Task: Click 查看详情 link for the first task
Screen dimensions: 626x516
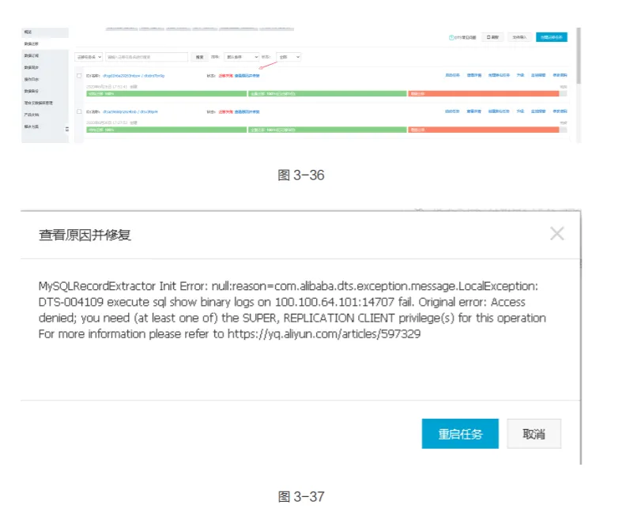Action: [474, 75]
